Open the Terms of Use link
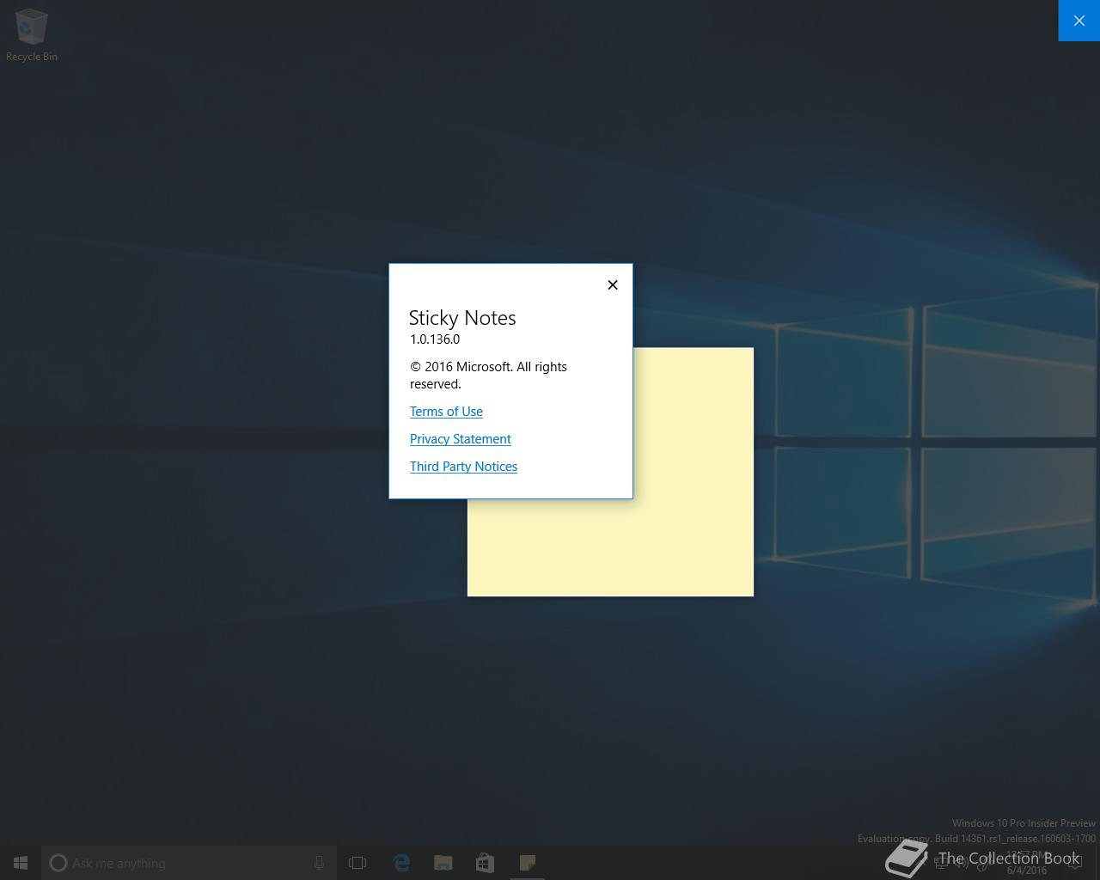 coord(446,412)
